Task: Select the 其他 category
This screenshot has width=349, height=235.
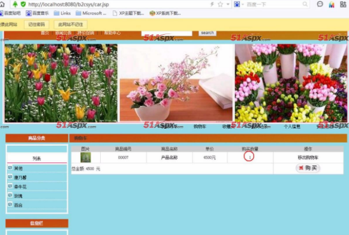Action: coord(18,168)
